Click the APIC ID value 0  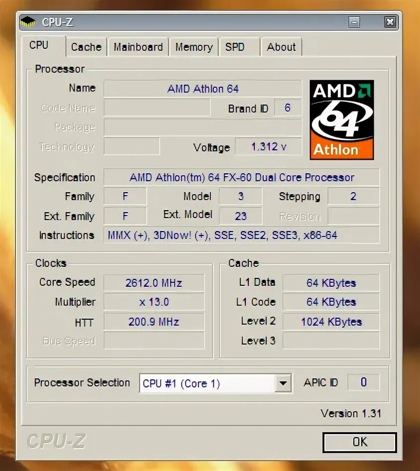click(363, 382)
